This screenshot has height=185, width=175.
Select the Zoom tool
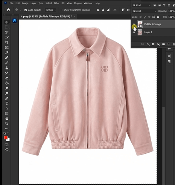[x=7, y=124]
